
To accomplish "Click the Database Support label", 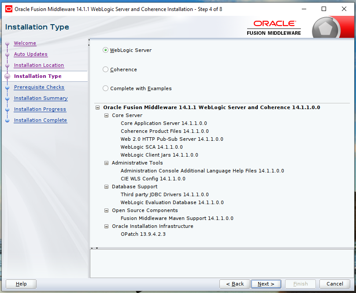I will (135, 187).
